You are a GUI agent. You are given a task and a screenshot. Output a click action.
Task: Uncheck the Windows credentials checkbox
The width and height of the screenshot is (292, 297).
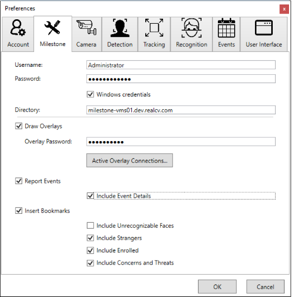coord(90,95)
